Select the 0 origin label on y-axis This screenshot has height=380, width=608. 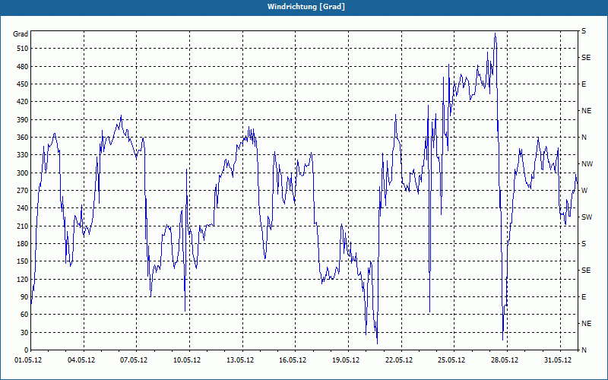tap(26, 350)
